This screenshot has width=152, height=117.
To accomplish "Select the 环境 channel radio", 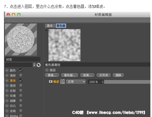I will 7,96.
